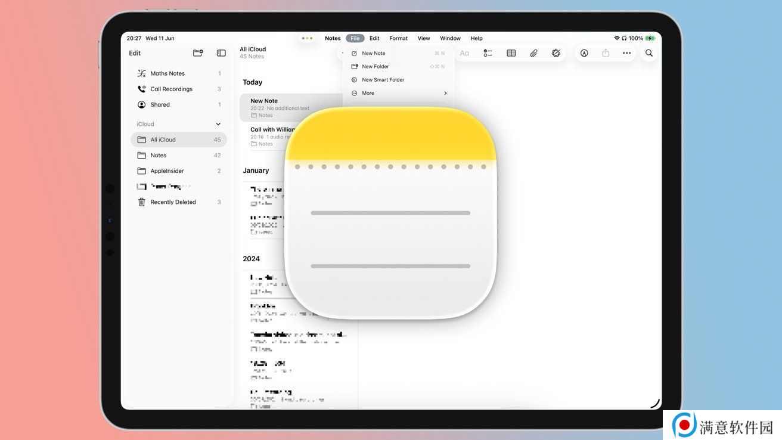Open note search magnifier
The height and width of the screenshot is (440, 782).
(x=649, y=53)
